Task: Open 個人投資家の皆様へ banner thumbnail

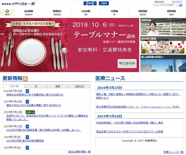Action: [x=163, y=63]
